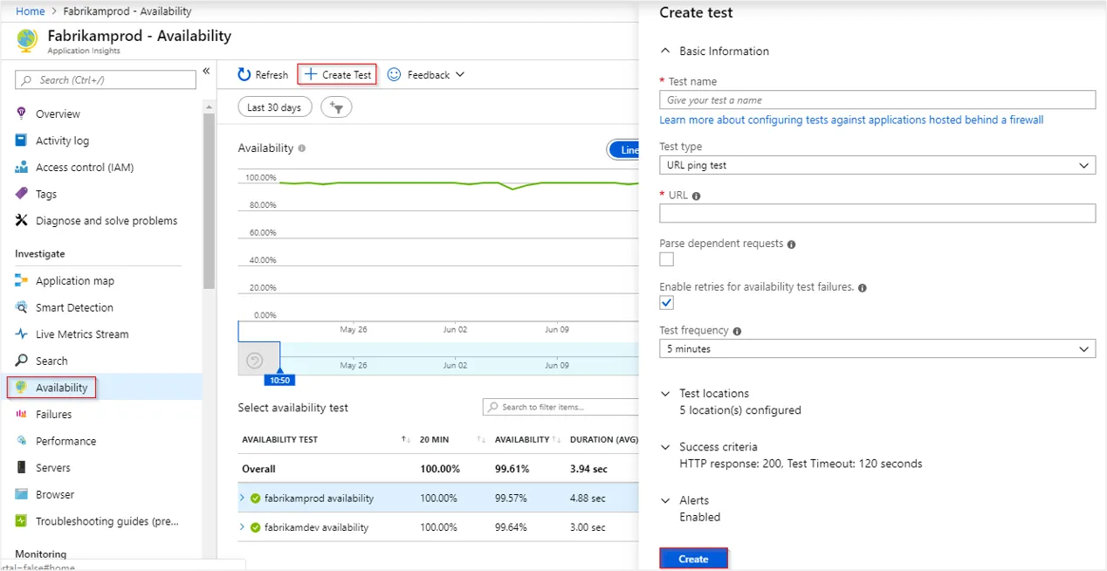Click the Refresh icon in toolbar
The image size is (1107, 571).
tap(244, 75)
